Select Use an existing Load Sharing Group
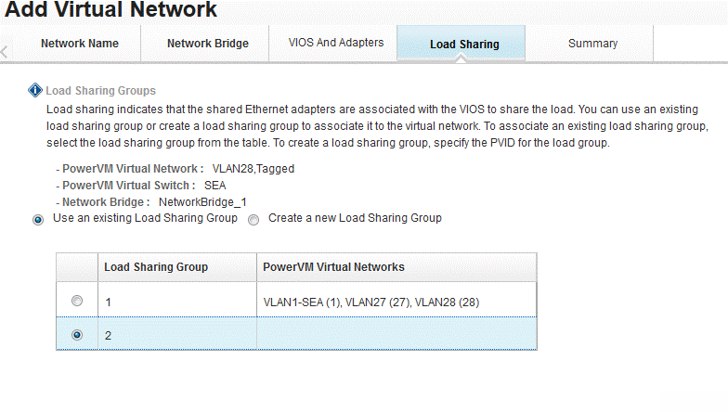 pos(38,220)
